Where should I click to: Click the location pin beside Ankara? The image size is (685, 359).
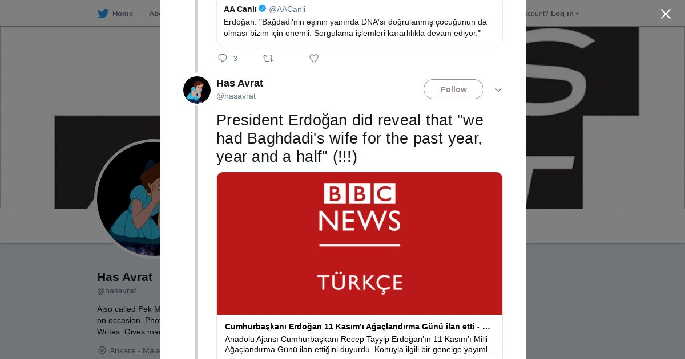click(x=102, y=350)
